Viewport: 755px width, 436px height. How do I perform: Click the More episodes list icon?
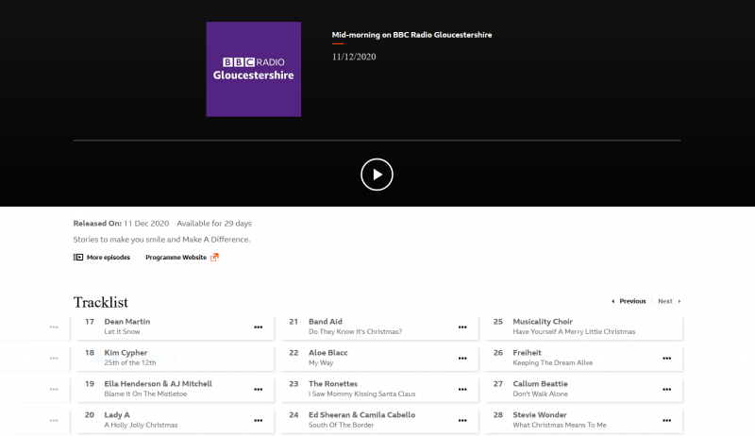pyautogui.click(x=78, y=258)
